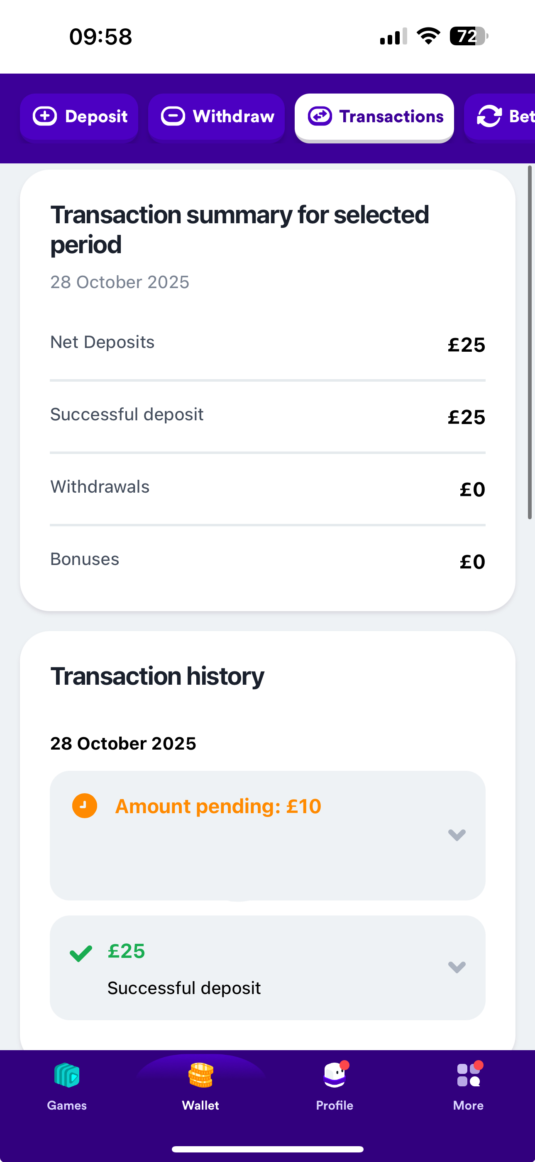Tap the Deposit plus icon
This screenshot has width=535, height=1162.
45,116
